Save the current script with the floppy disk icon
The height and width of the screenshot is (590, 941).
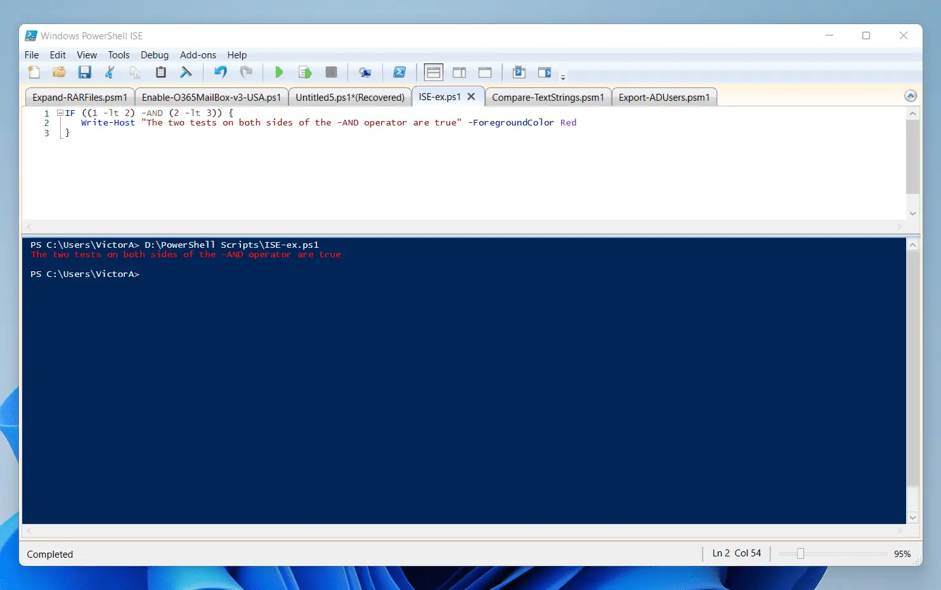click(x=84, y=72)
